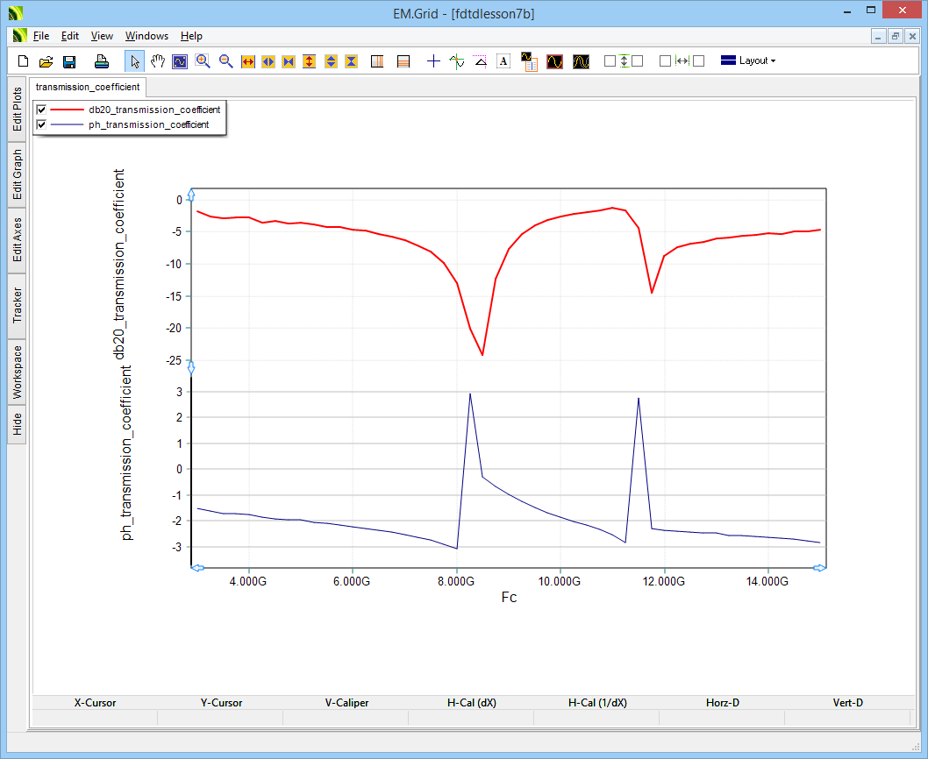Image resolution: width=928 pixels, height=759 pixels.
Task: Print the plot using the printer icon
Action: coord(102,61)
